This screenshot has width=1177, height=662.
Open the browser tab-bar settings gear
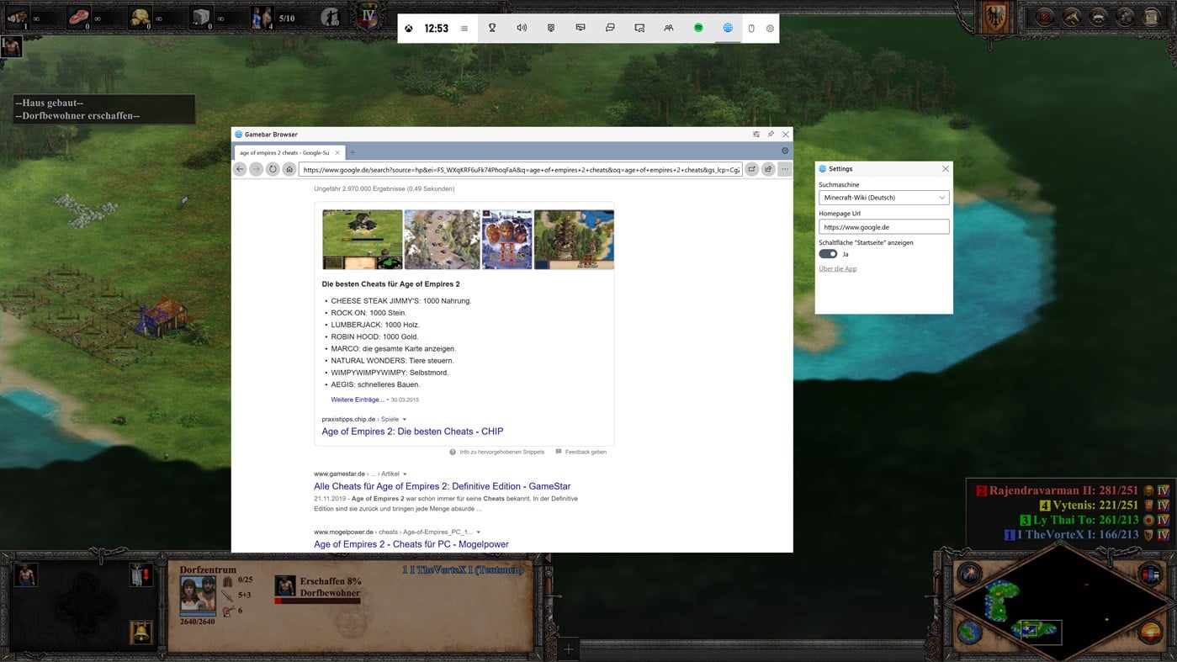[785, 151]
